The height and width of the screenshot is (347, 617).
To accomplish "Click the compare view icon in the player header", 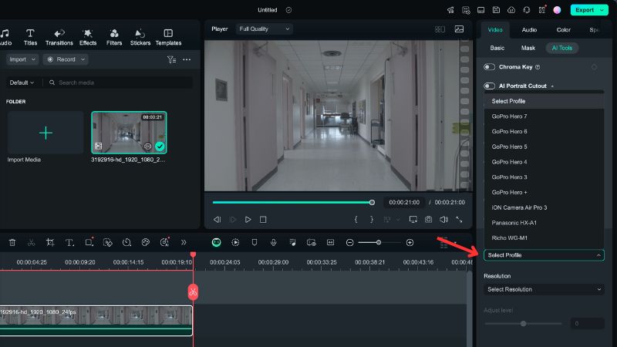I will 440,29.
